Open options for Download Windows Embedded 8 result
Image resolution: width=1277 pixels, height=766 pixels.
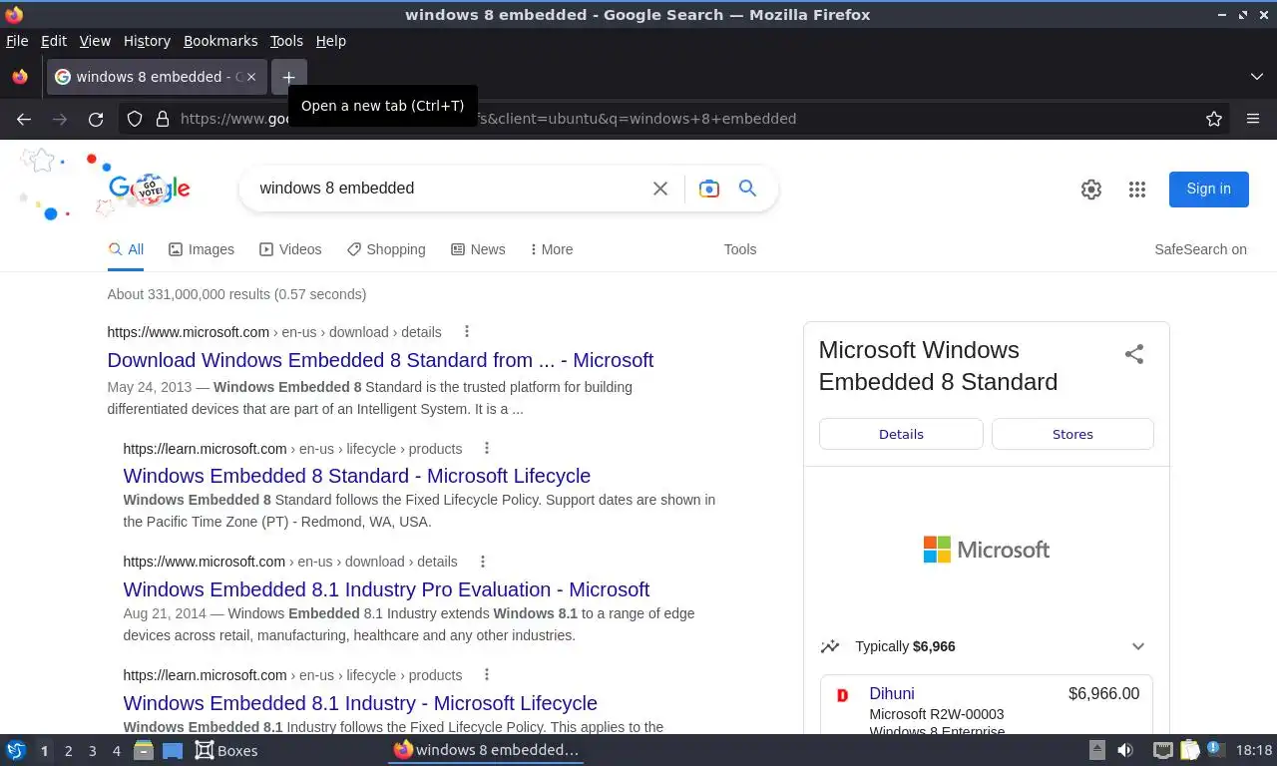(x=466, y=332)
